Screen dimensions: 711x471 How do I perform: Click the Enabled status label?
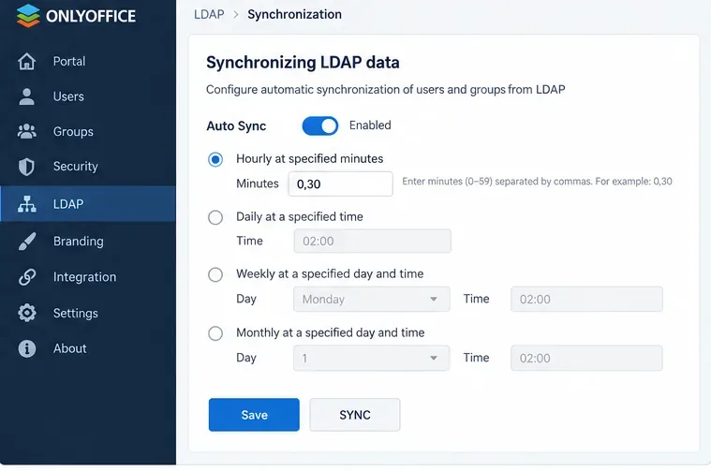[x=370, y=125]
